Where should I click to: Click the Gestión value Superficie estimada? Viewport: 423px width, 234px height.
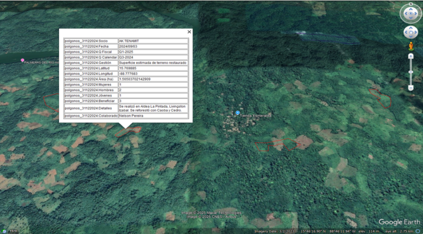tap(153, 63)
